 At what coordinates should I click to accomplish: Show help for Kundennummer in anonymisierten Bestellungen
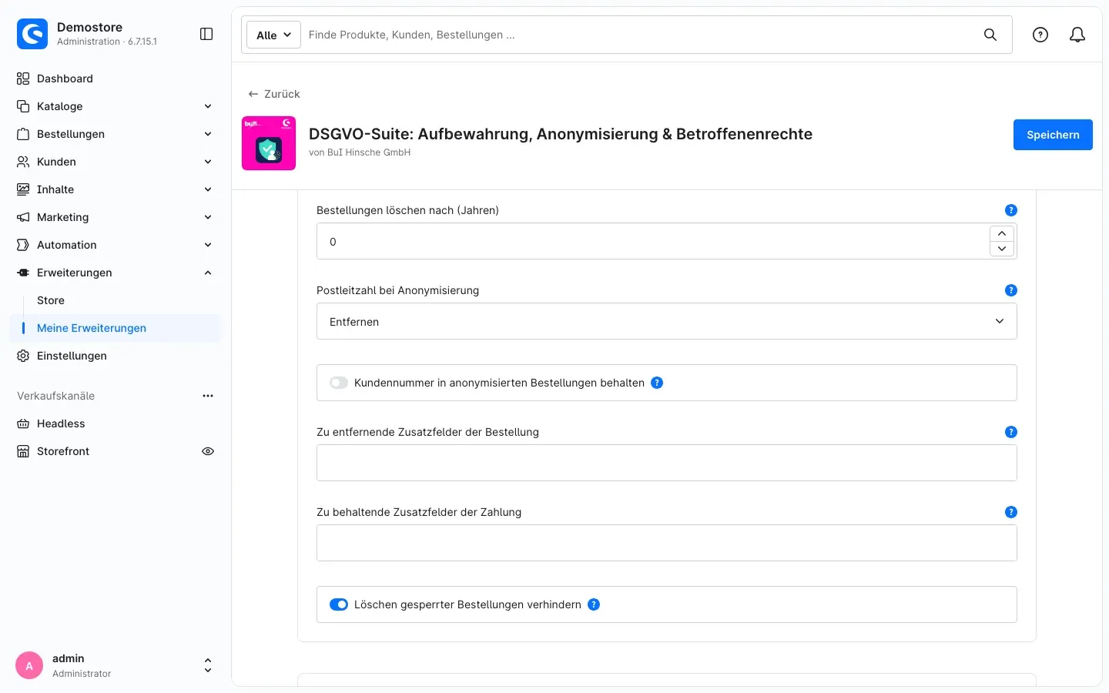(657, 383)
